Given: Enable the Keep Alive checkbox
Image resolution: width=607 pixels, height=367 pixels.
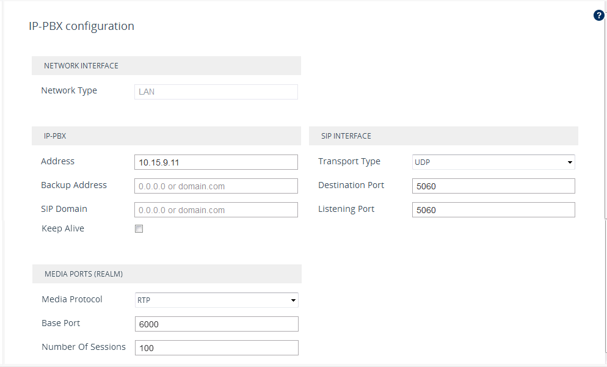Looking at the screenshot, I should pyautogui.click(x=139, y=229).
